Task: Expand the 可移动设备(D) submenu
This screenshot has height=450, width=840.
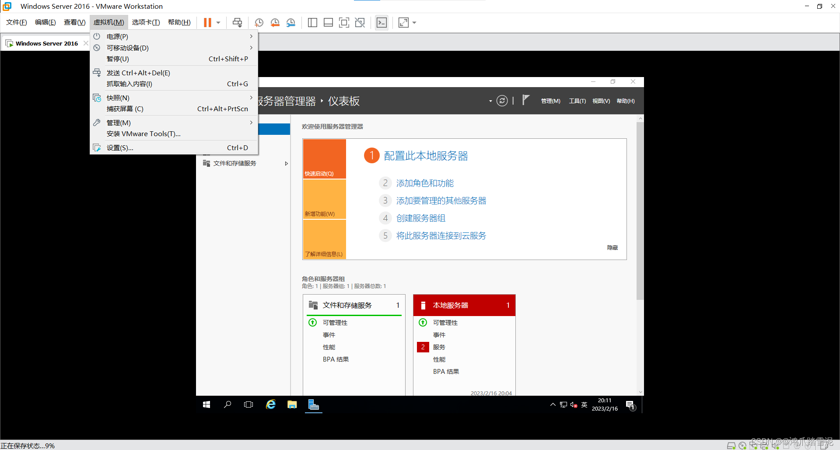Action: tap(174, 48)
